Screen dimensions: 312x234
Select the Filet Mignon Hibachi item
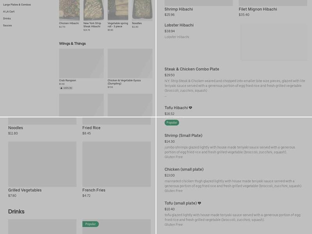(258, 9)
